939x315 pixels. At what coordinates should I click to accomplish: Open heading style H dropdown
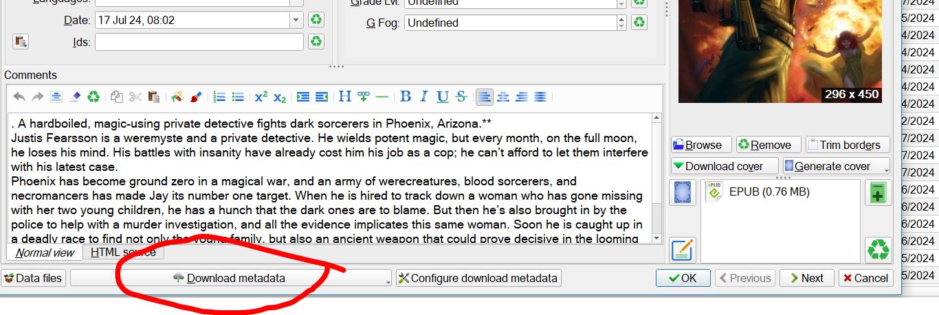(x=345, y=97)
